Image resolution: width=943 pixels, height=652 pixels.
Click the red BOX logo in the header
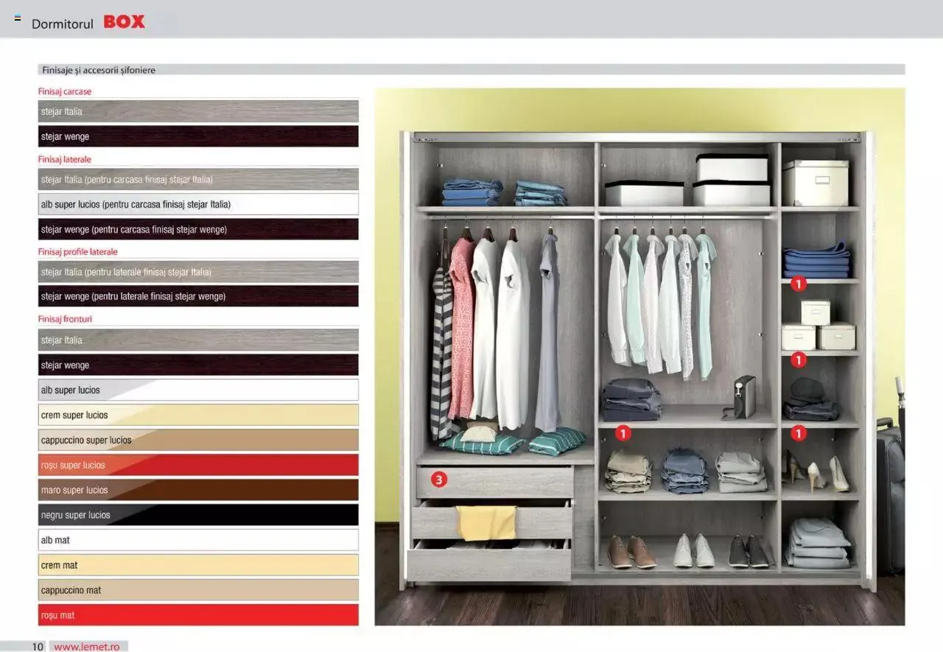[124, 22]
